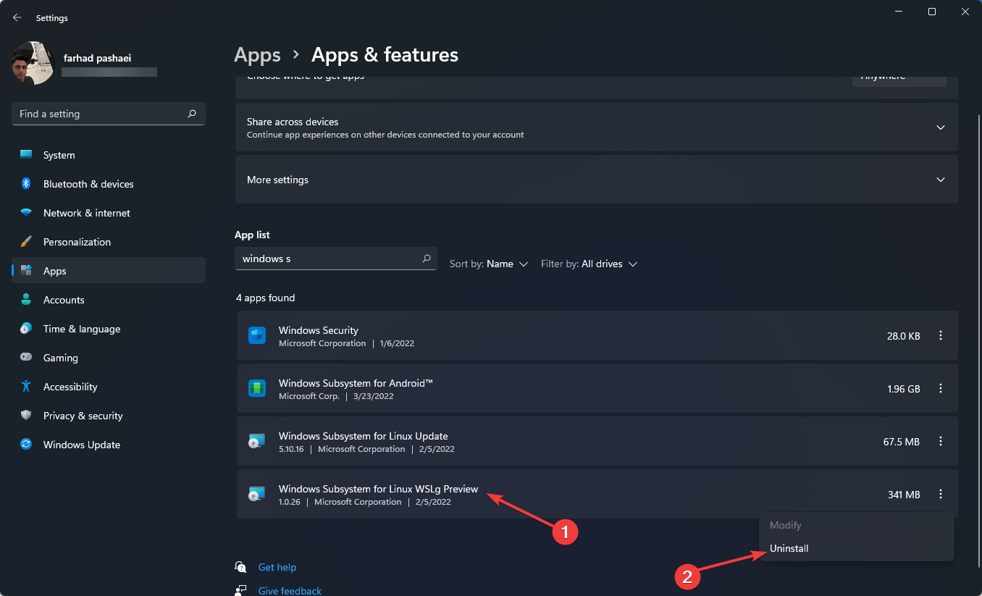
Task: Open three-dot menu for Windows Security
Action: click(x=941, y=335)
